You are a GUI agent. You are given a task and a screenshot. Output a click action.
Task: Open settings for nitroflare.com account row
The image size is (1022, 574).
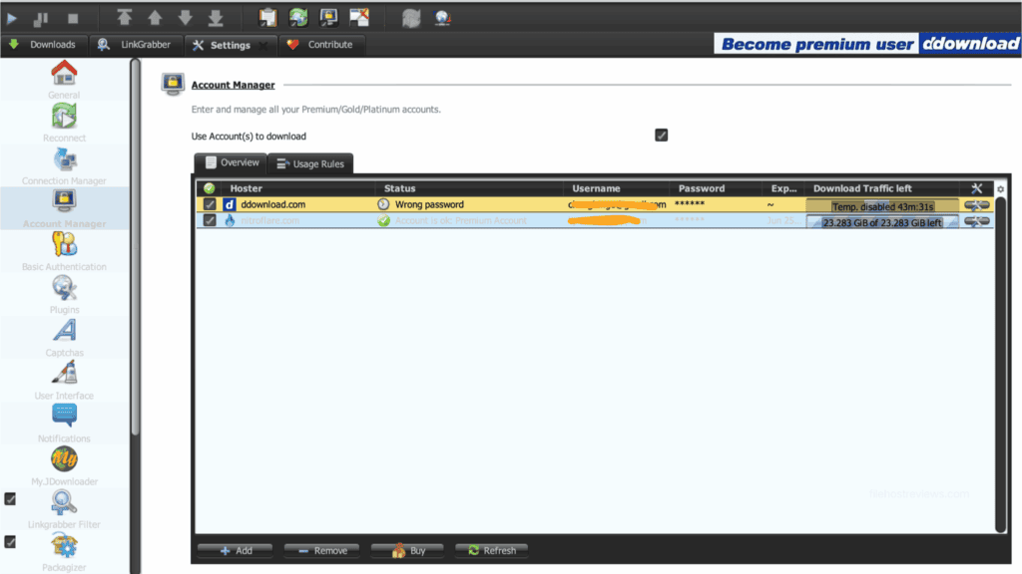976,221
